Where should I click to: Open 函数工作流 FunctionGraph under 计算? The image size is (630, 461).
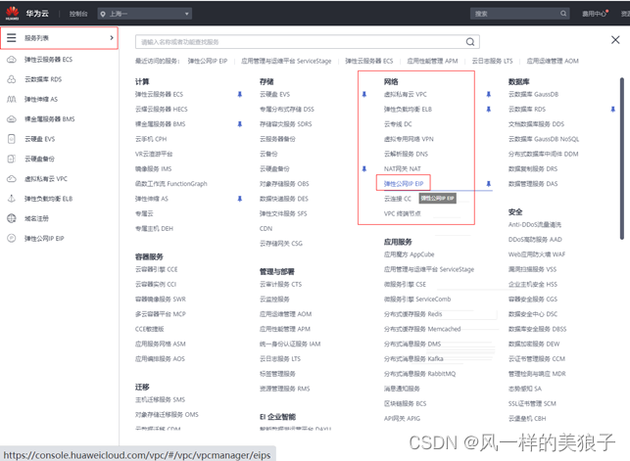click(171, 184)
